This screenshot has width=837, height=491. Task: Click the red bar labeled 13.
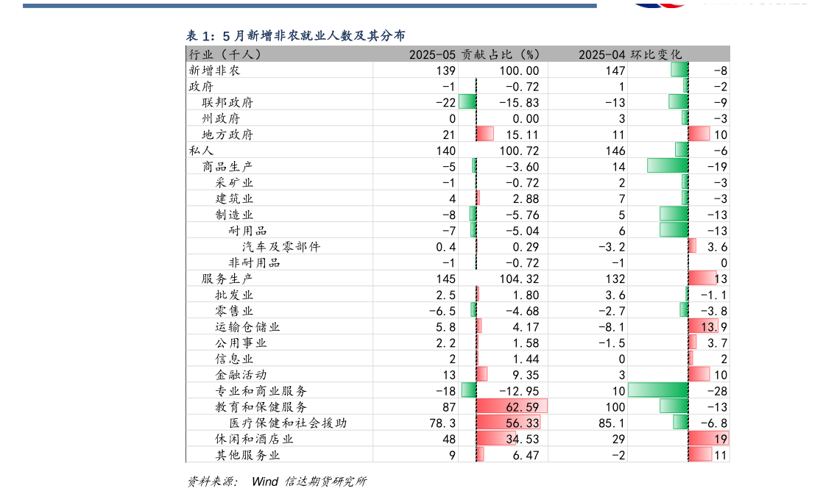click(x=703, y=326)
